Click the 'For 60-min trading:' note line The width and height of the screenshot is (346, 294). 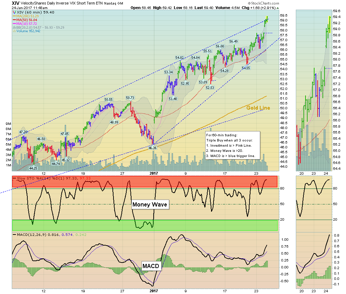pos(222,135)
